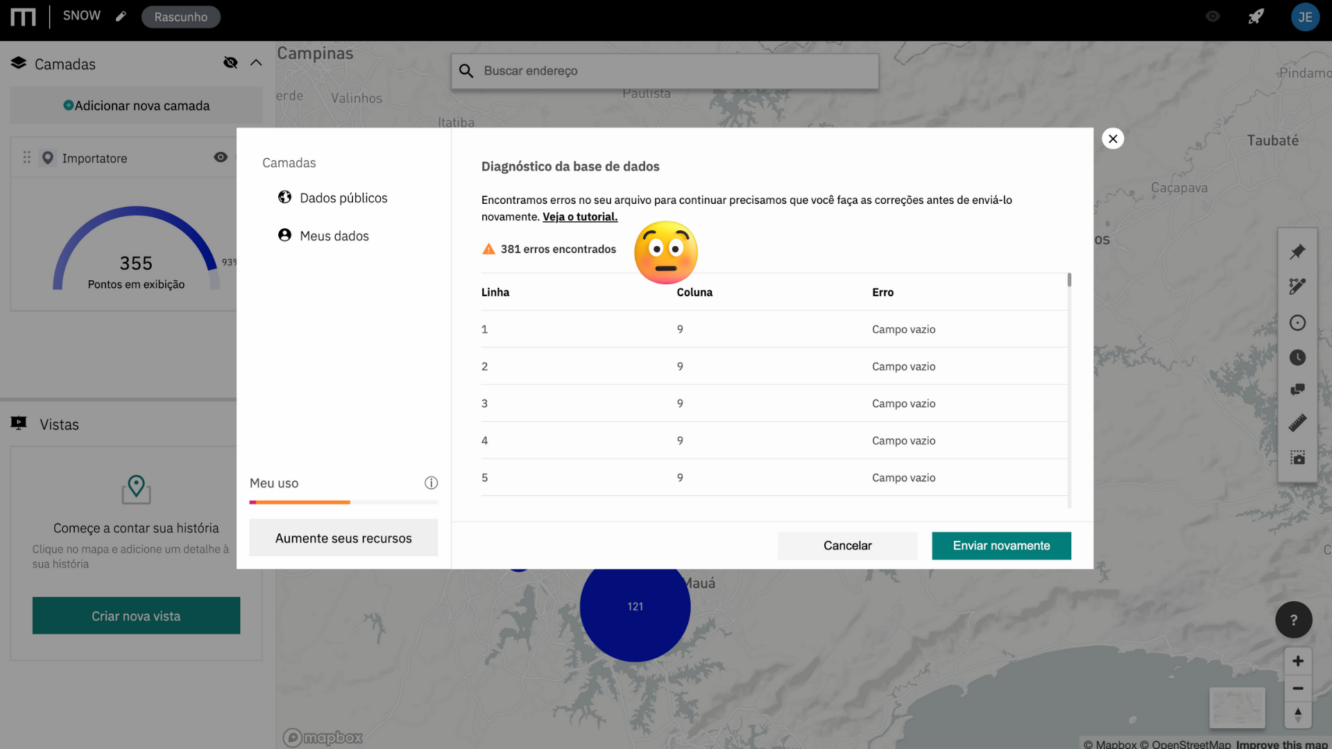The image size is (1332, 749).
Task: Select Dados públicos in the dialog sidebar
Action: [332, 198]
